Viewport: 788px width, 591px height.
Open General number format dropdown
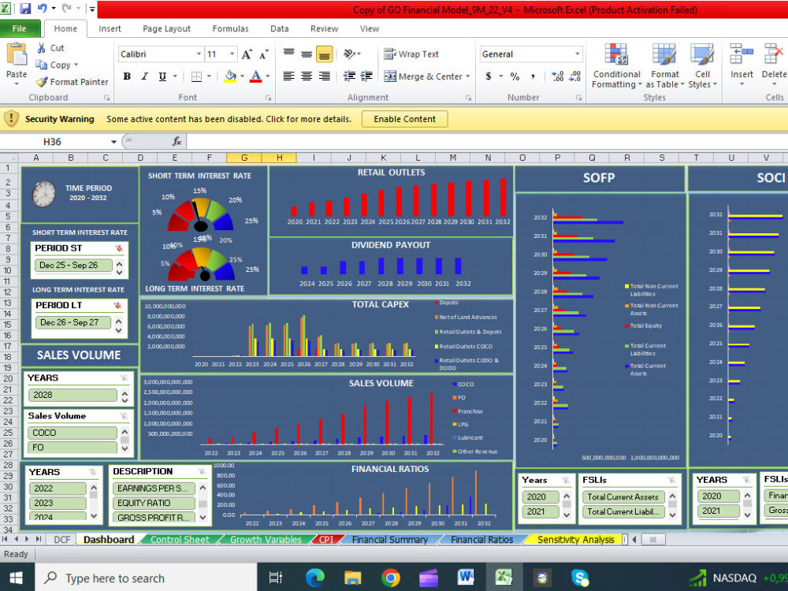(x=578, y=54)
